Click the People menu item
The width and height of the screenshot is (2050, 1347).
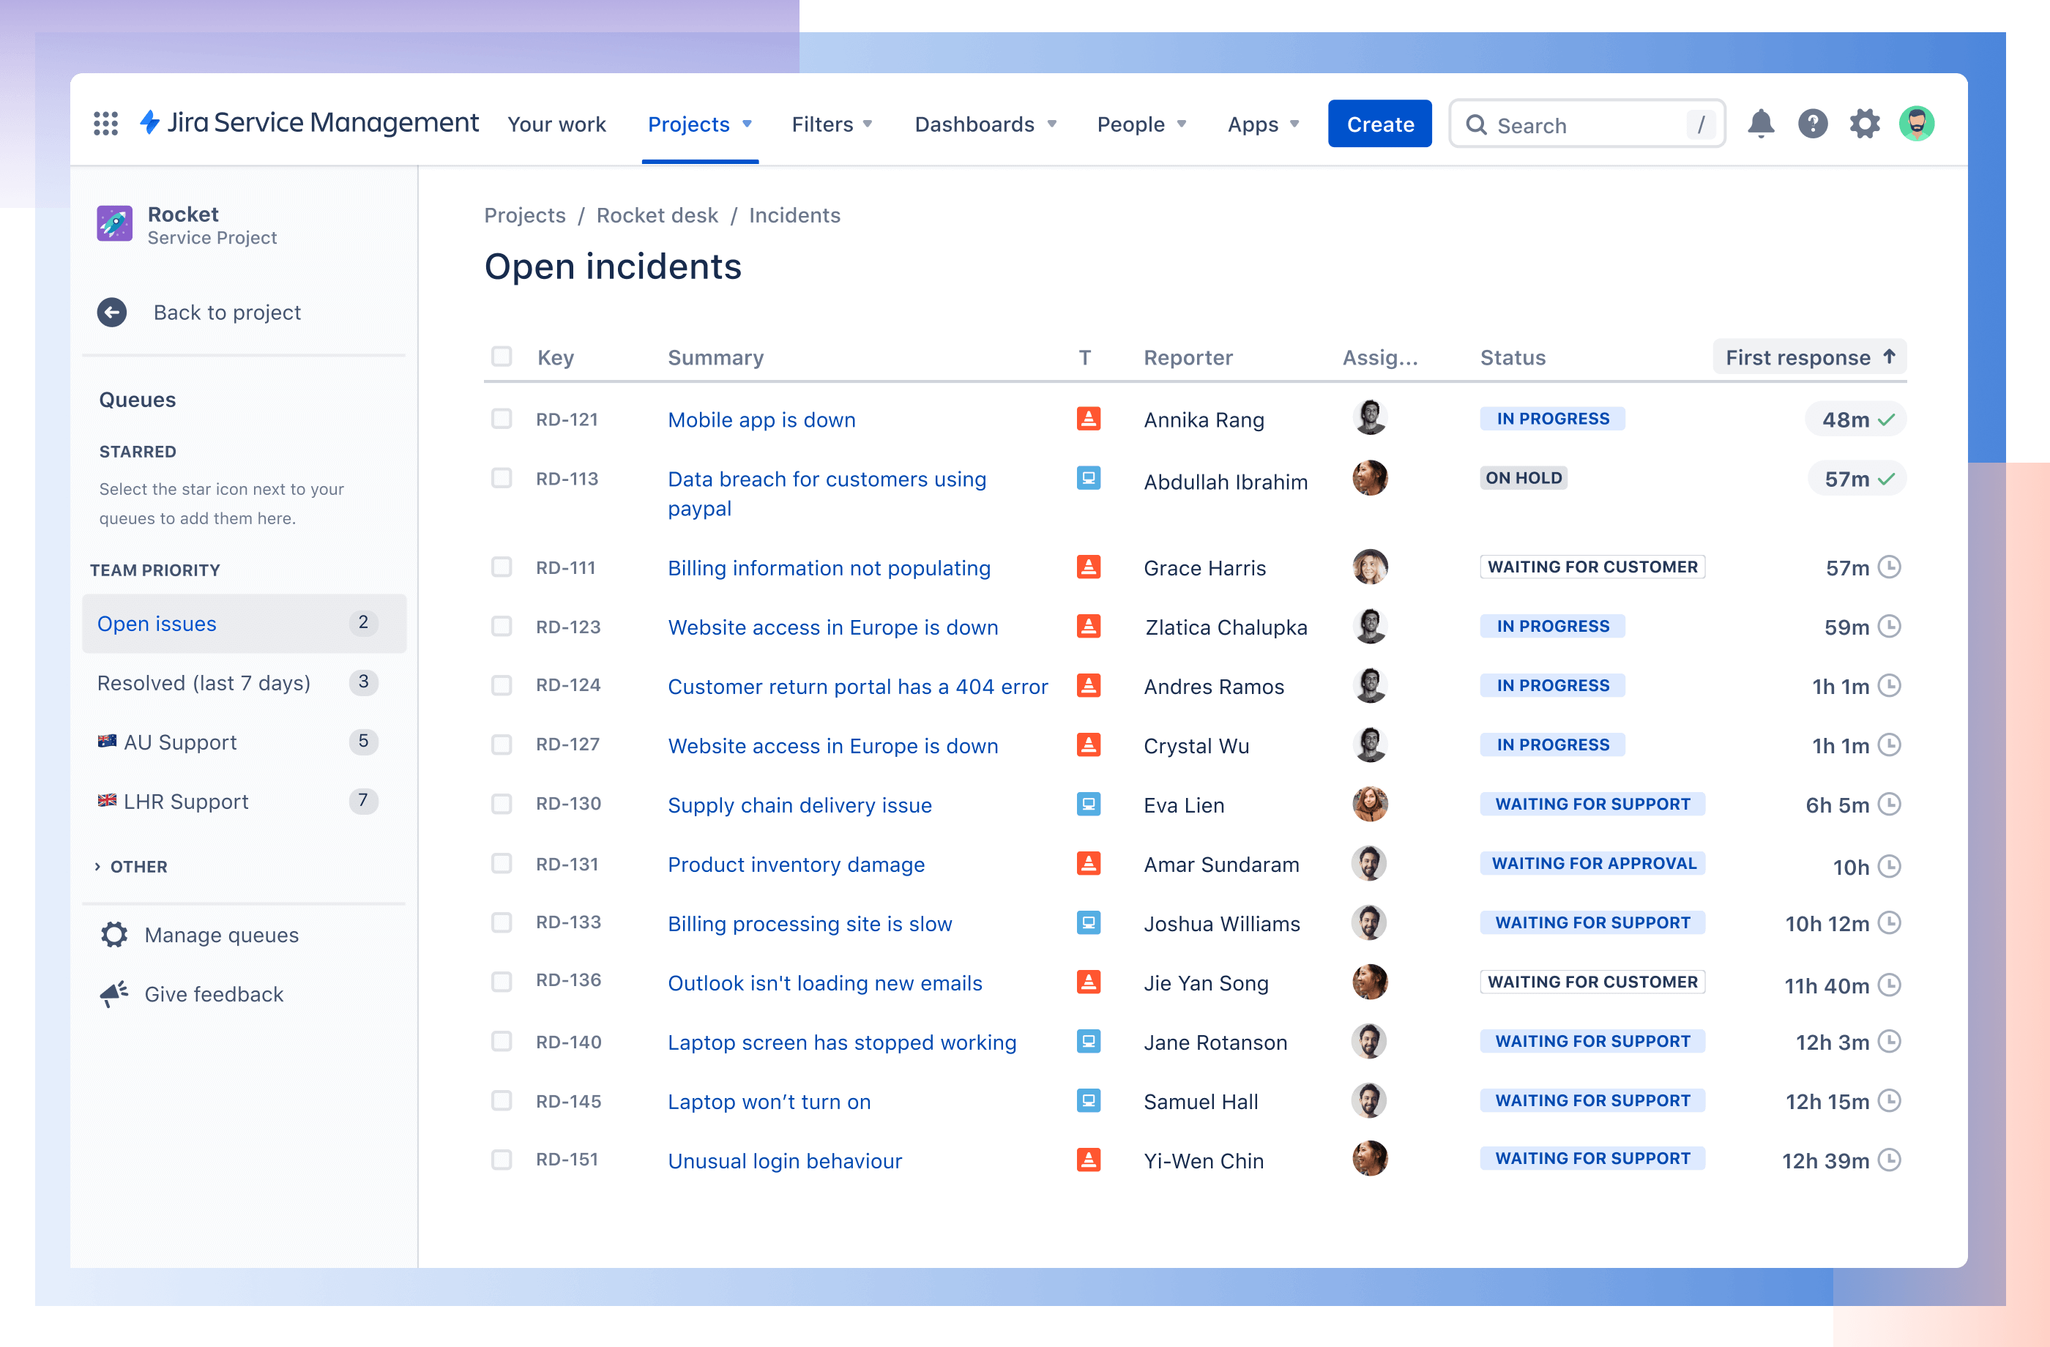point(1133,123)
